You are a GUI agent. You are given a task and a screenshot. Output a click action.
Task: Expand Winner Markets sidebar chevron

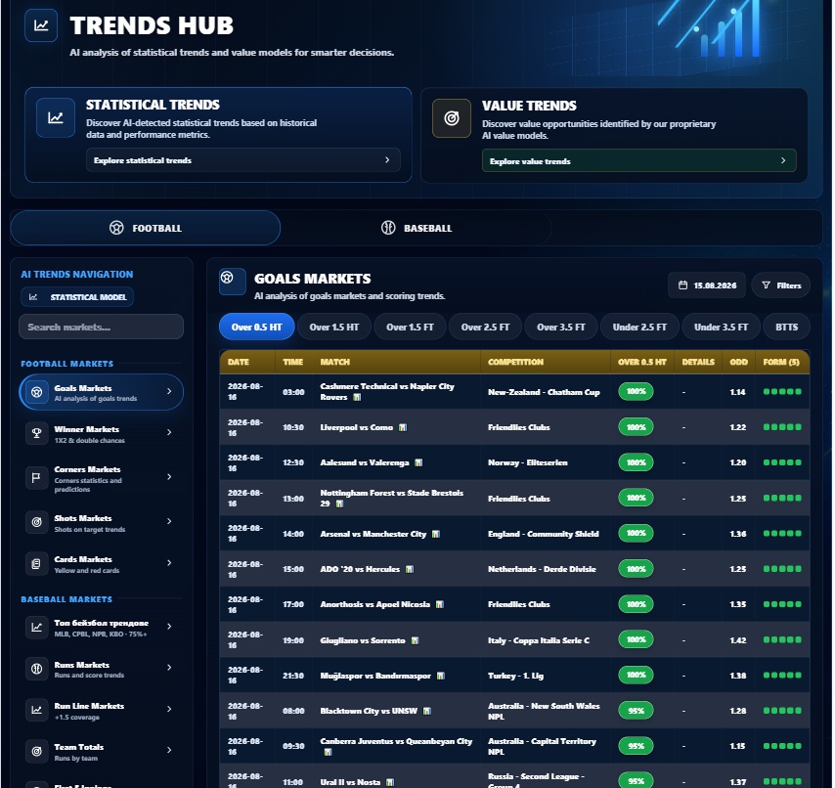169,432
